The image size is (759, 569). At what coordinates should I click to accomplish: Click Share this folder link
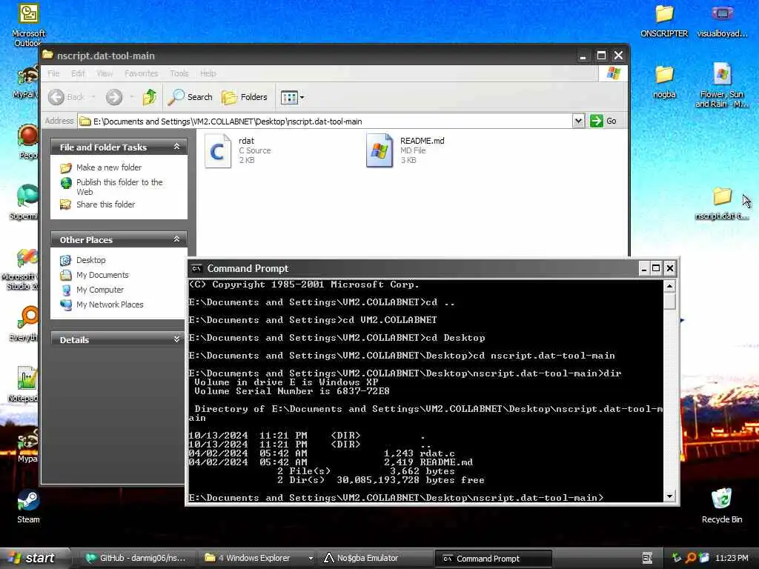click(105, 204)
